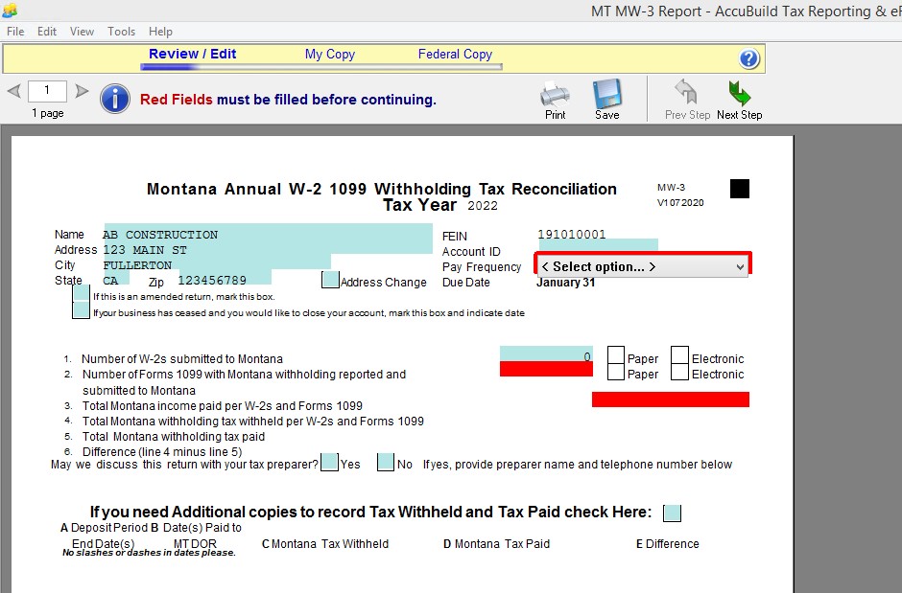Click the number of W-2s field showing 0

(x=546, y=354)
